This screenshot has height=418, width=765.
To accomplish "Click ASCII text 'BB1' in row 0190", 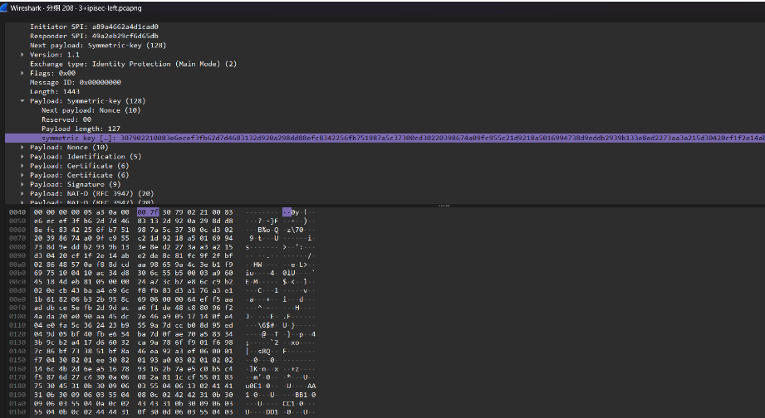I will (x=302, y=395).
